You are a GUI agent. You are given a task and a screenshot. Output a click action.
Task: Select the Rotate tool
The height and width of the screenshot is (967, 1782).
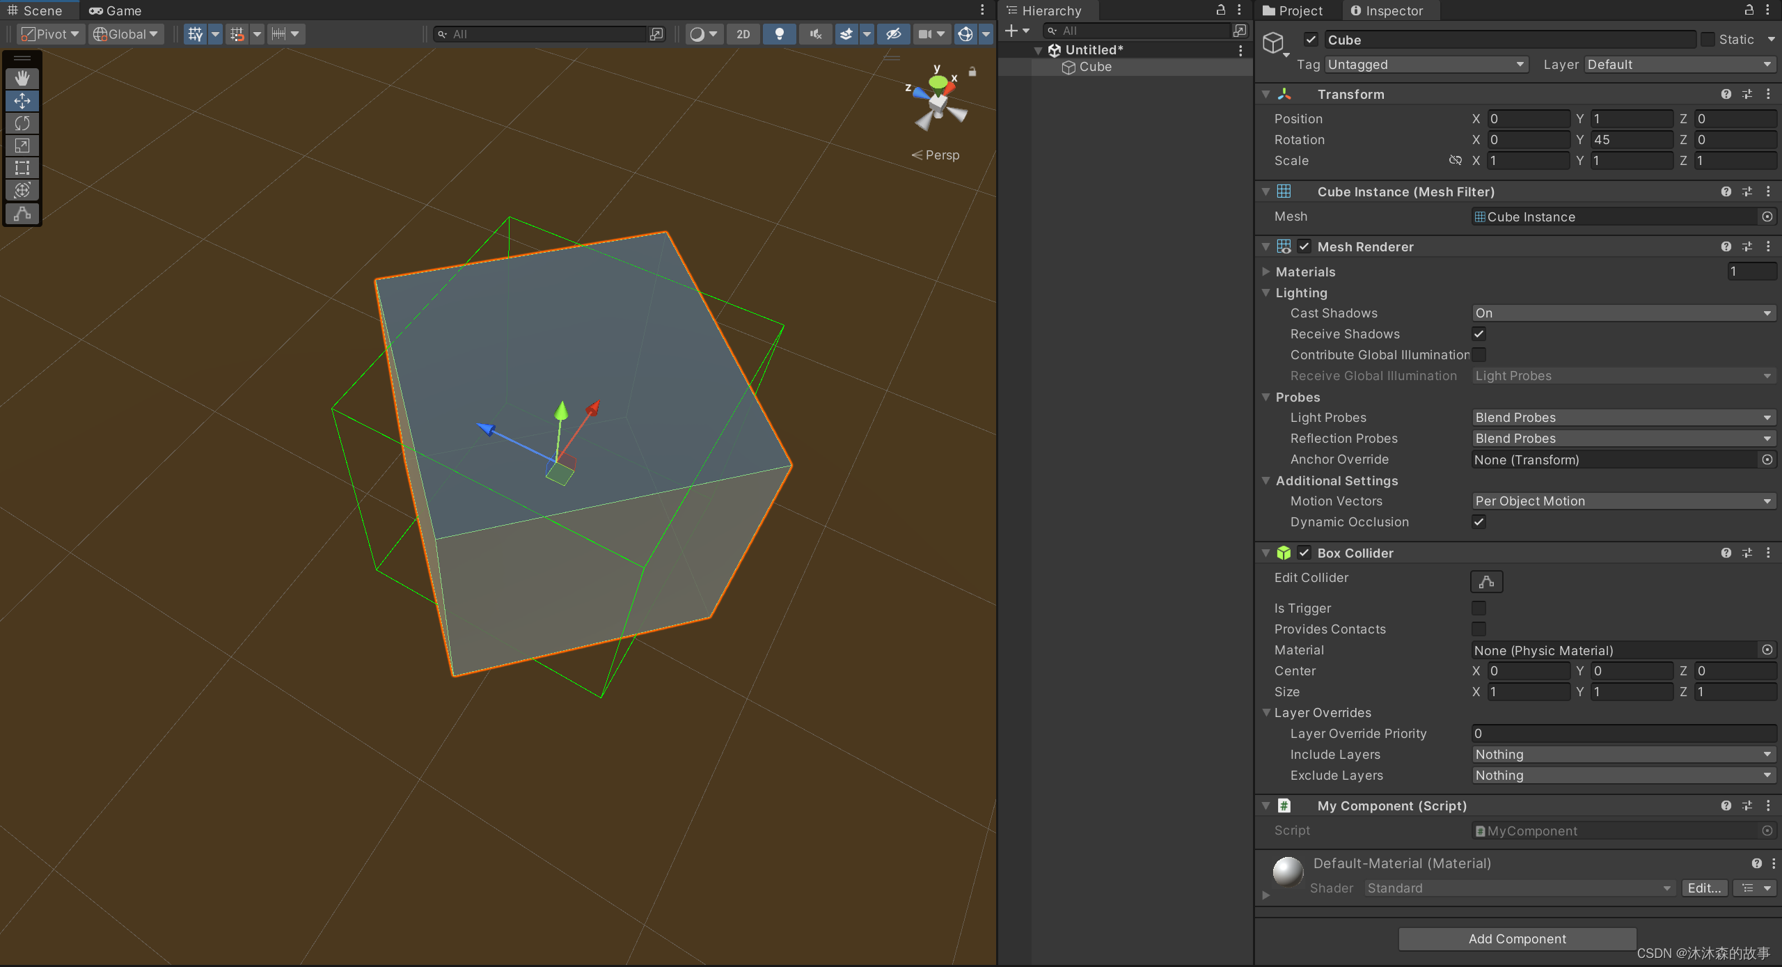pyautogui.click(x=22, y=123)
